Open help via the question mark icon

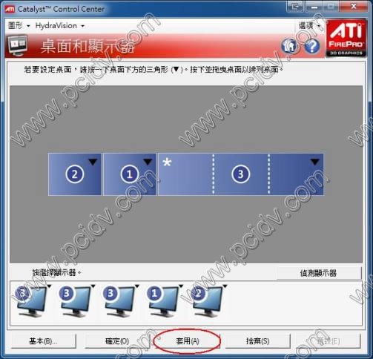[x=311, y=46]
